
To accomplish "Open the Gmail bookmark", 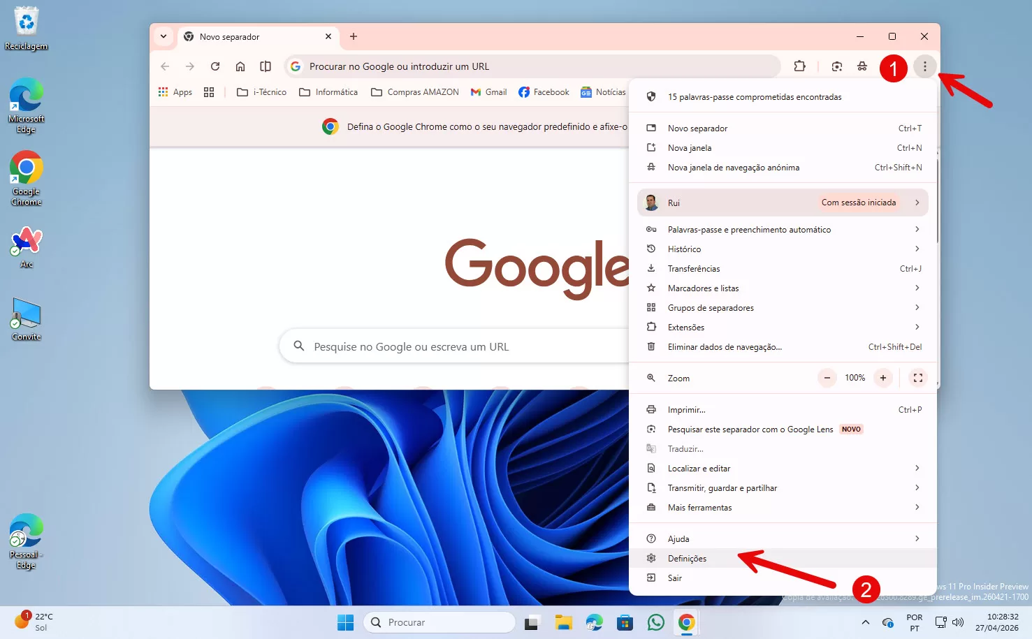I will (488, 92).
